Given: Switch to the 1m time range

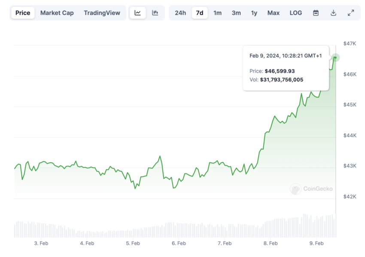Looking at the screenshot, I should coord(217,13).
